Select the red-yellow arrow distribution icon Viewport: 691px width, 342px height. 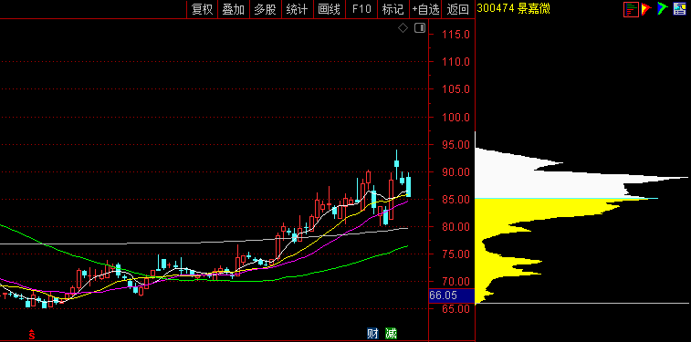[x=646, y=9]
